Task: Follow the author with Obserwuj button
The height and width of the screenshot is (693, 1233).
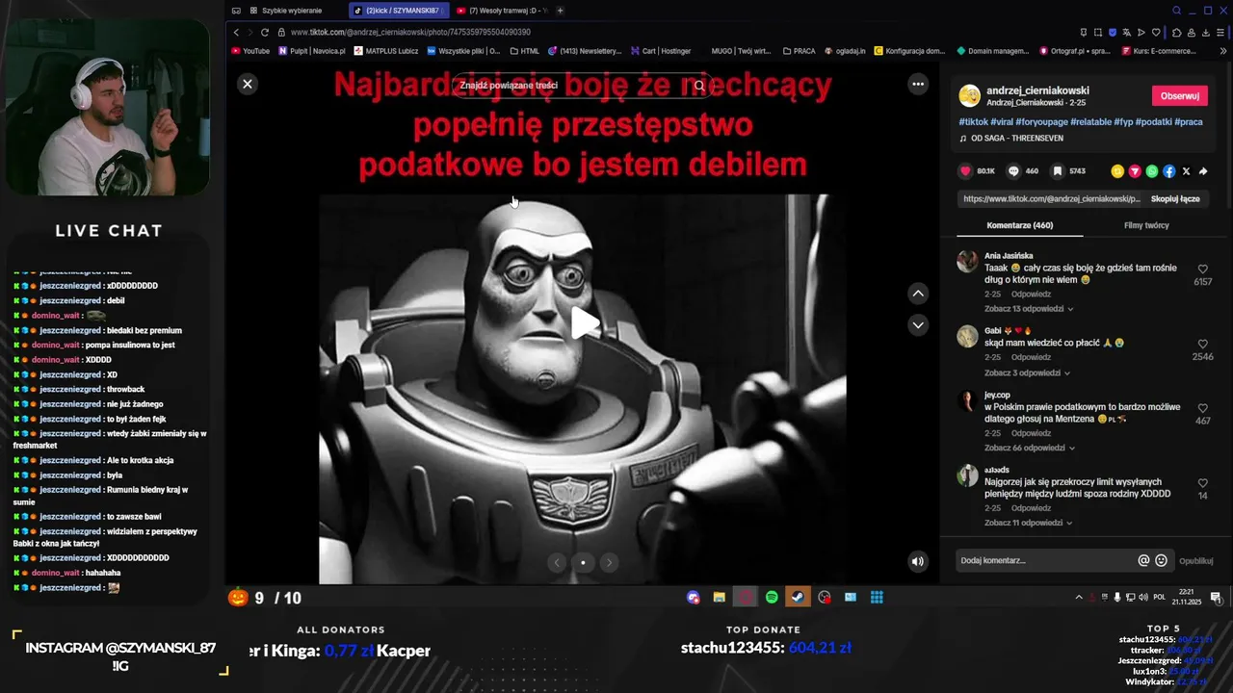Action: tap(1179, 96)
